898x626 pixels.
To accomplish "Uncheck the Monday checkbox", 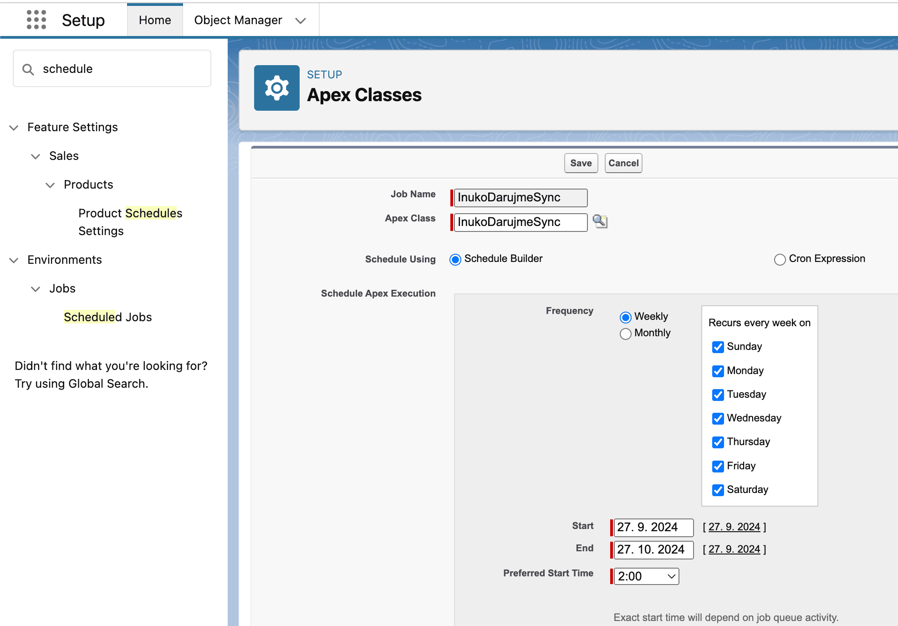I will pyautogui.click(x=718, y=371).
